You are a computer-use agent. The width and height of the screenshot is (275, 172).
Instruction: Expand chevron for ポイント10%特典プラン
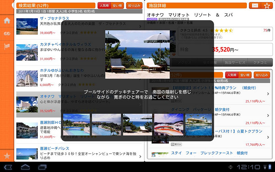pos(268,94)
